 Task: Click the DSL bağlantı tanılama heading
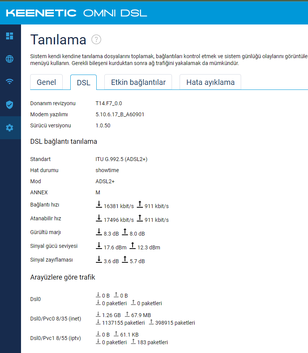coord(64,142)
